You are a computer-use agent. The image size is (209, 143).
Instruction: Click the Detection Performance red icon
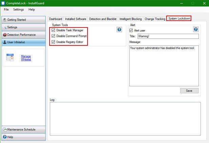5,35
